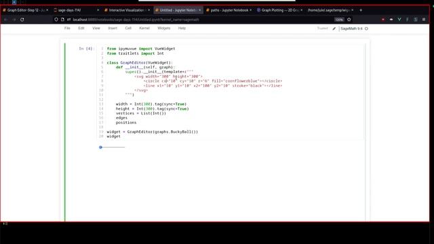Open the Help menu

(182, 28)
